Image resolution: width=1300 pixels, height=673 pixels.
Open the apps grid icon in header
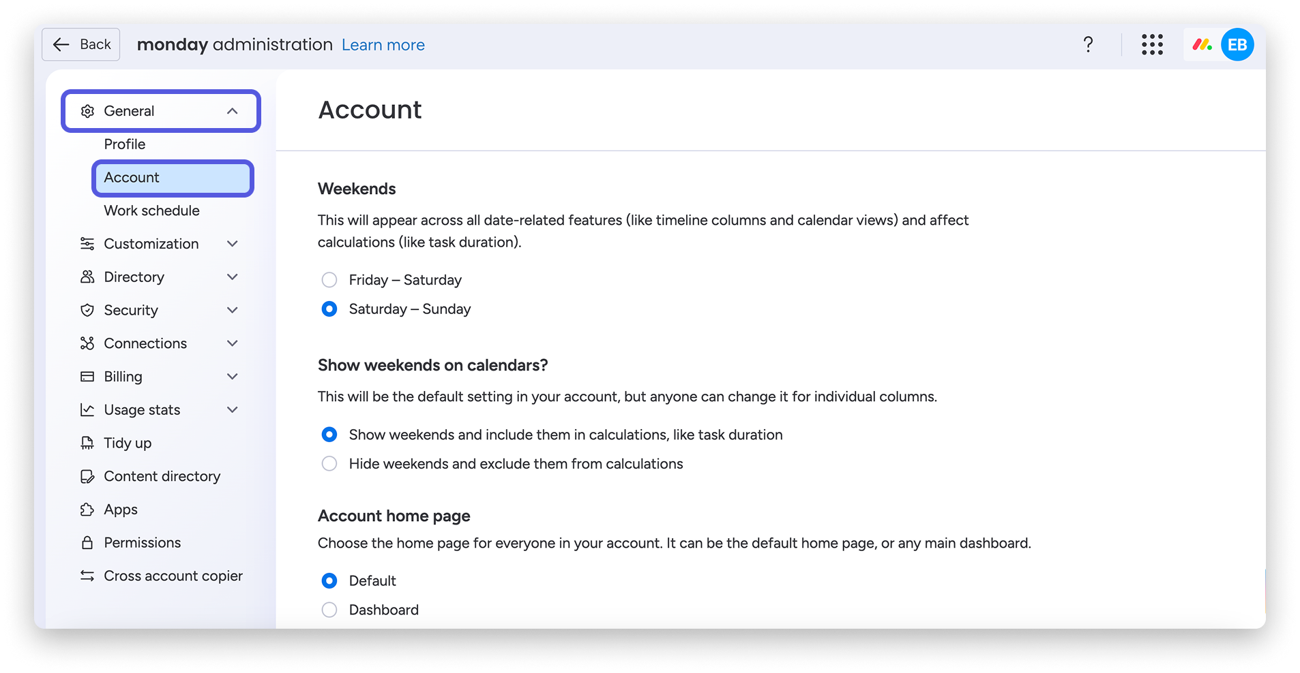pyautogui.click(x=1152, y=44)
